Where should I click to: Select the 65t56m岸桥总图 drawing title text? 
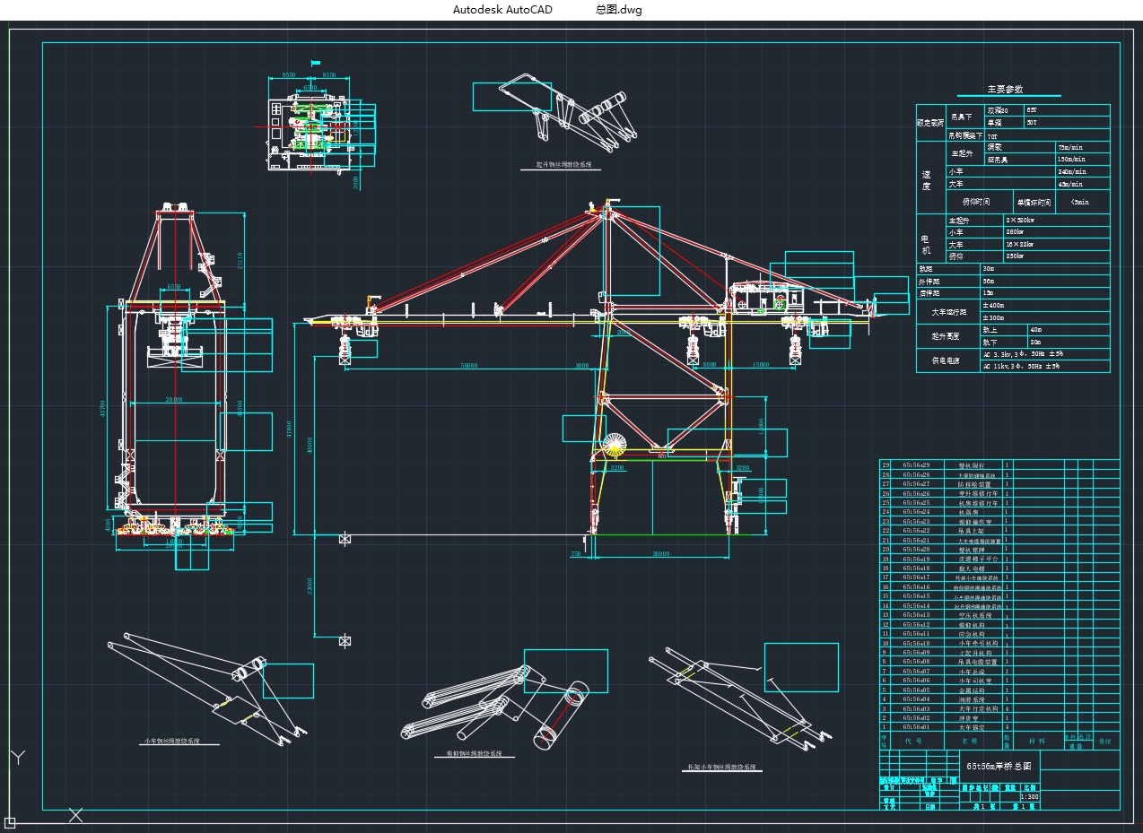click(999, 767)
